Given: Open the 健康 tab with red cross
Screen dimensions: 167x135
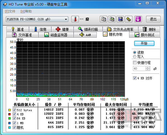Looking at the screenshot, I should (62, 29).
